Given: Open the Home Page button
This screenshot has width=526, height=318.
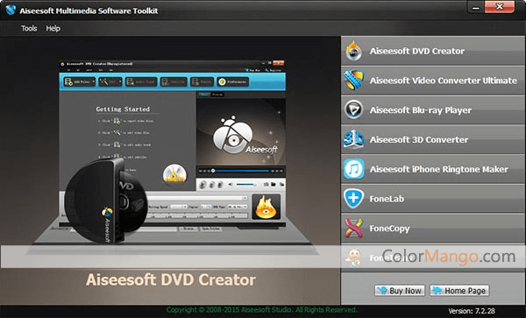Looking at the screenshot, I should [459, 291].
